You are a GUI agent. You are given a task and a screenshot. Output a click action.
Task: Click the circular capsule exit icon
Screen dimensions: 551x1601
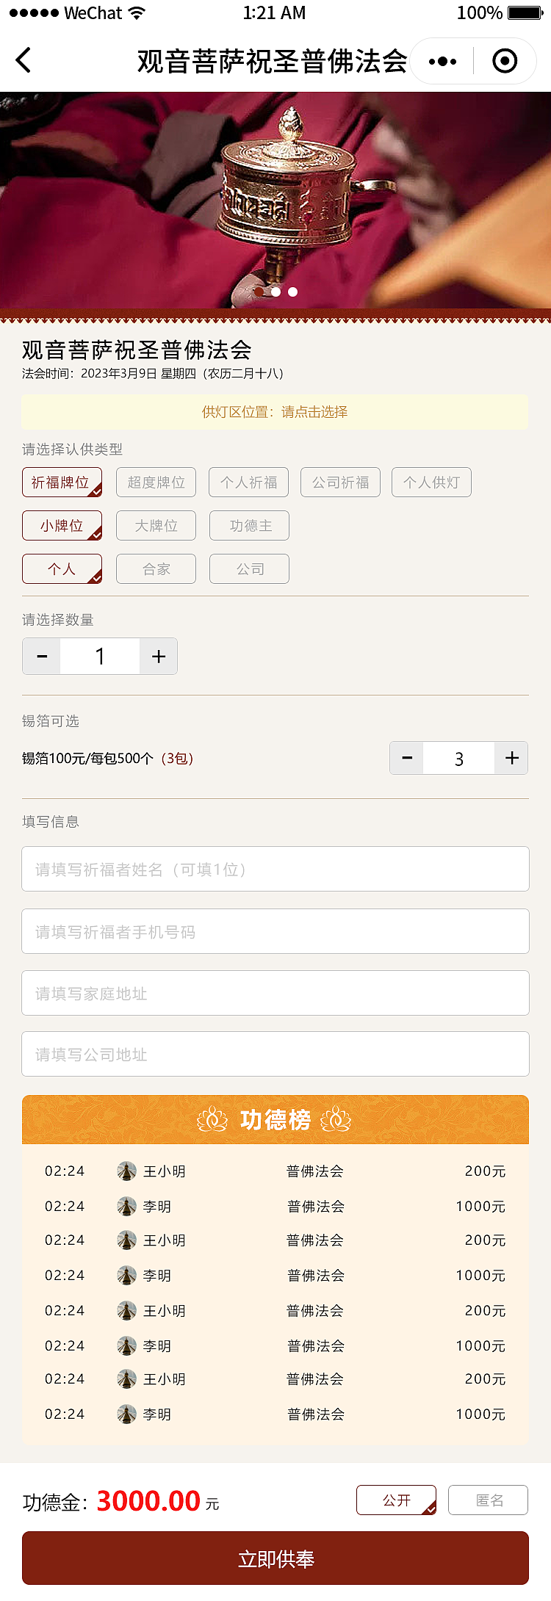point(505,61)
